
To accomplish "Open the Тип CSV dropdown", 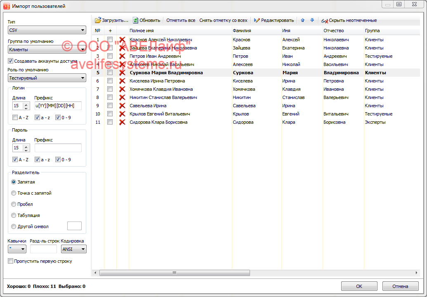I will coord(47,30).
